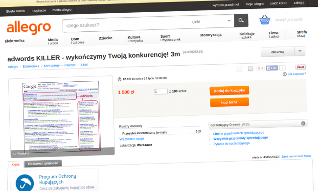Click the Linki breadcrumb link

click(85, 65)
